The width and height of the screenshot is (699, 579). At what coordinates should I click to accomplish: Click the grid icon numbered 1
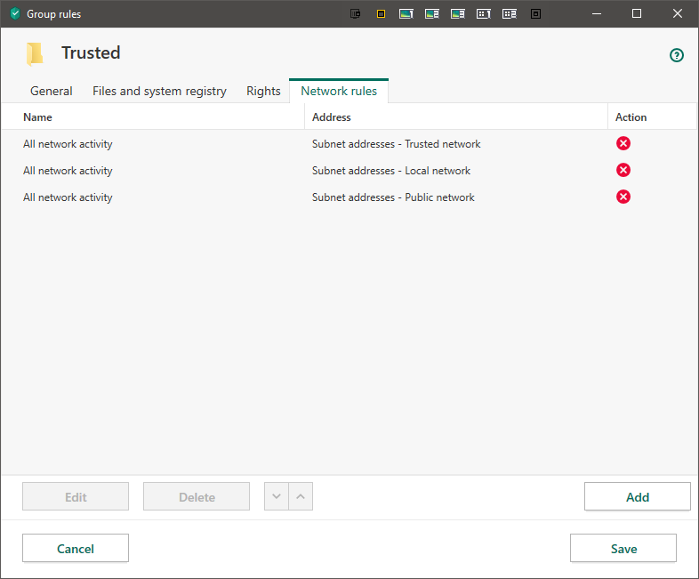coord(484,14)
